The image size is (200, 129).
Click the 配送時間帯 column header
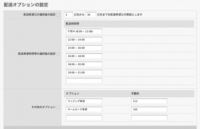[72, 24]
